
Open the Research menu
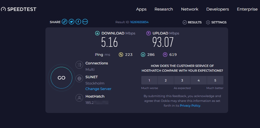(164, 9)
